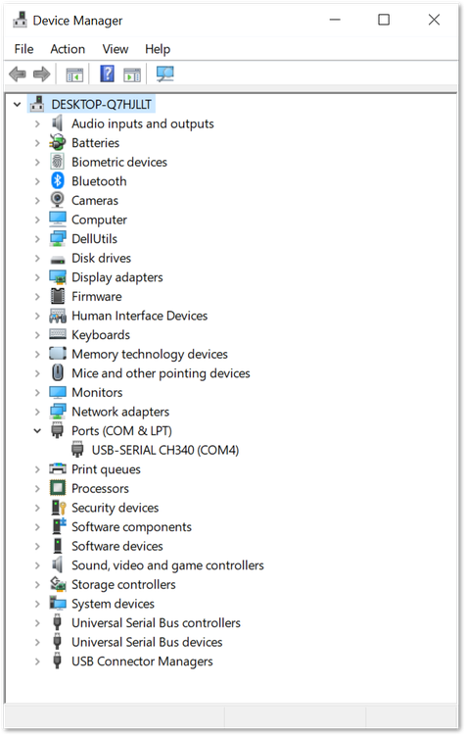Select USB-SERIAL CH340 (COM4) device
The height and width of the screenshot is (735, 465).
coord(164,450)
